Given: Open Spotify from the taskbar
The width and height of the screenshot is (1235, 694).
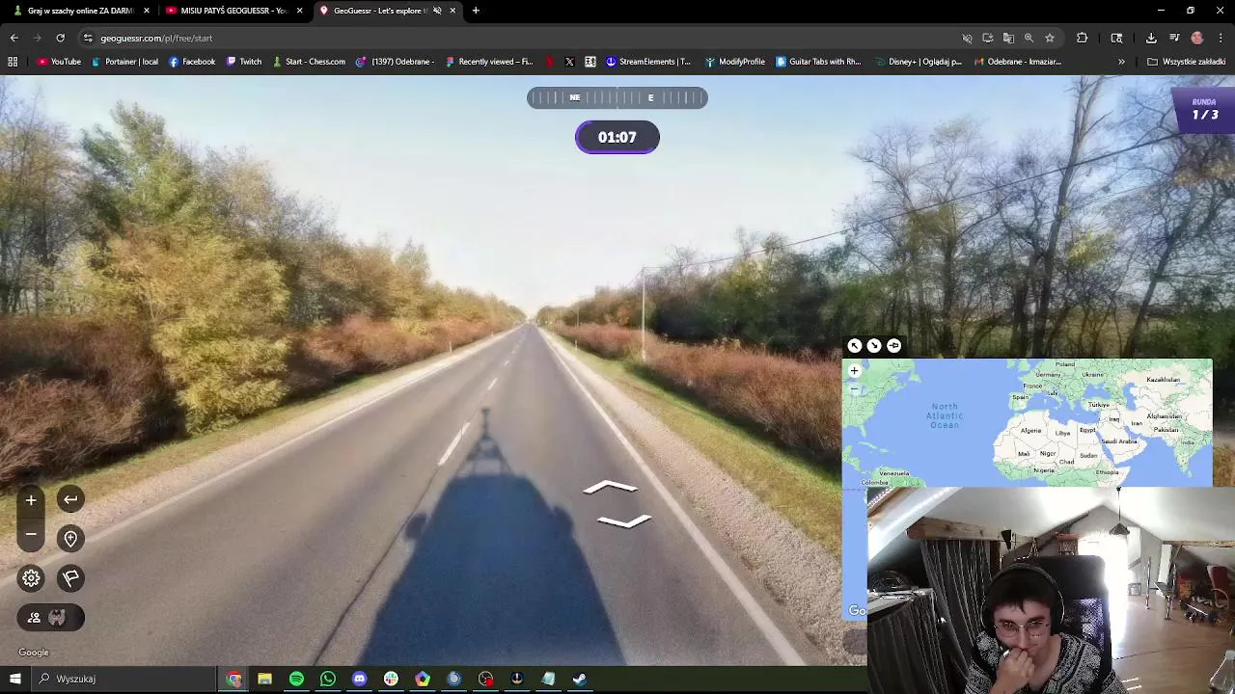Looking at the screenshot, I should pos(296,679).
